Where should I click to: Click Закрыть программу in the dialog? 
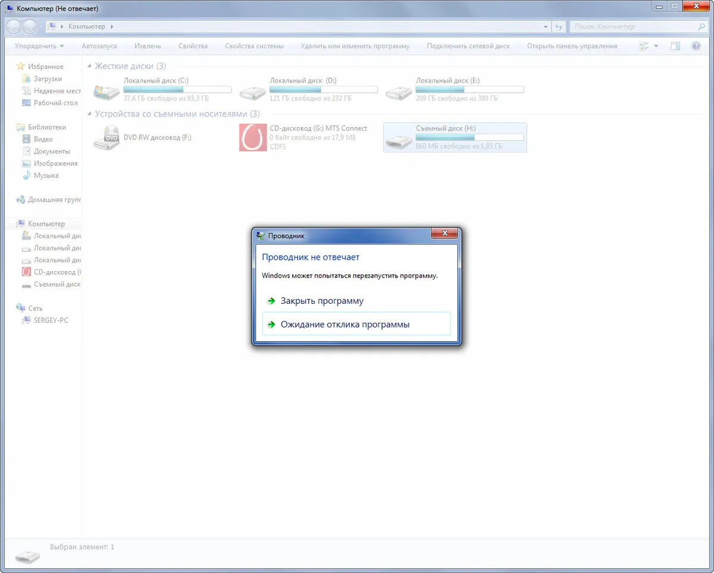coord(322,301)
